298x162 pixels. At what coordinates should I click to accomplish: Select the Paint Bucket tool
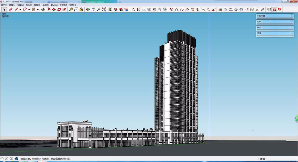click(81, 9)
